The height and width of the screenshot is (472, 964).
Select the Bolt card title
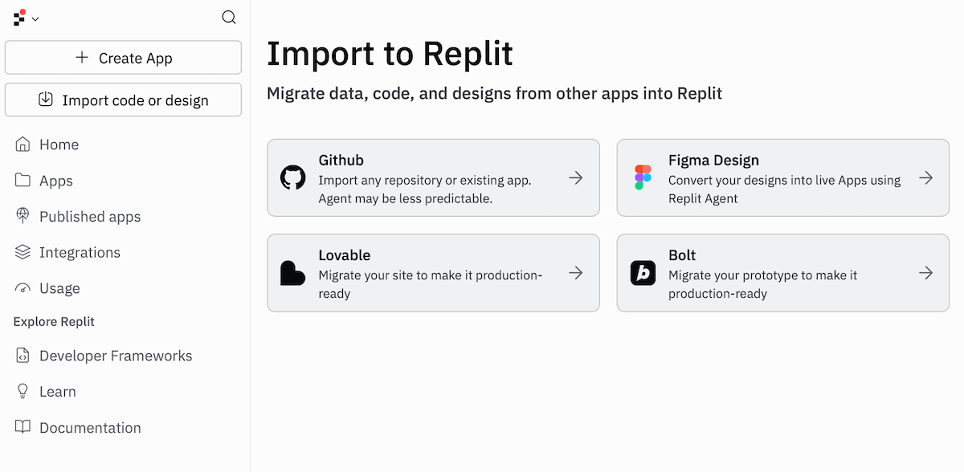[682, 255]
